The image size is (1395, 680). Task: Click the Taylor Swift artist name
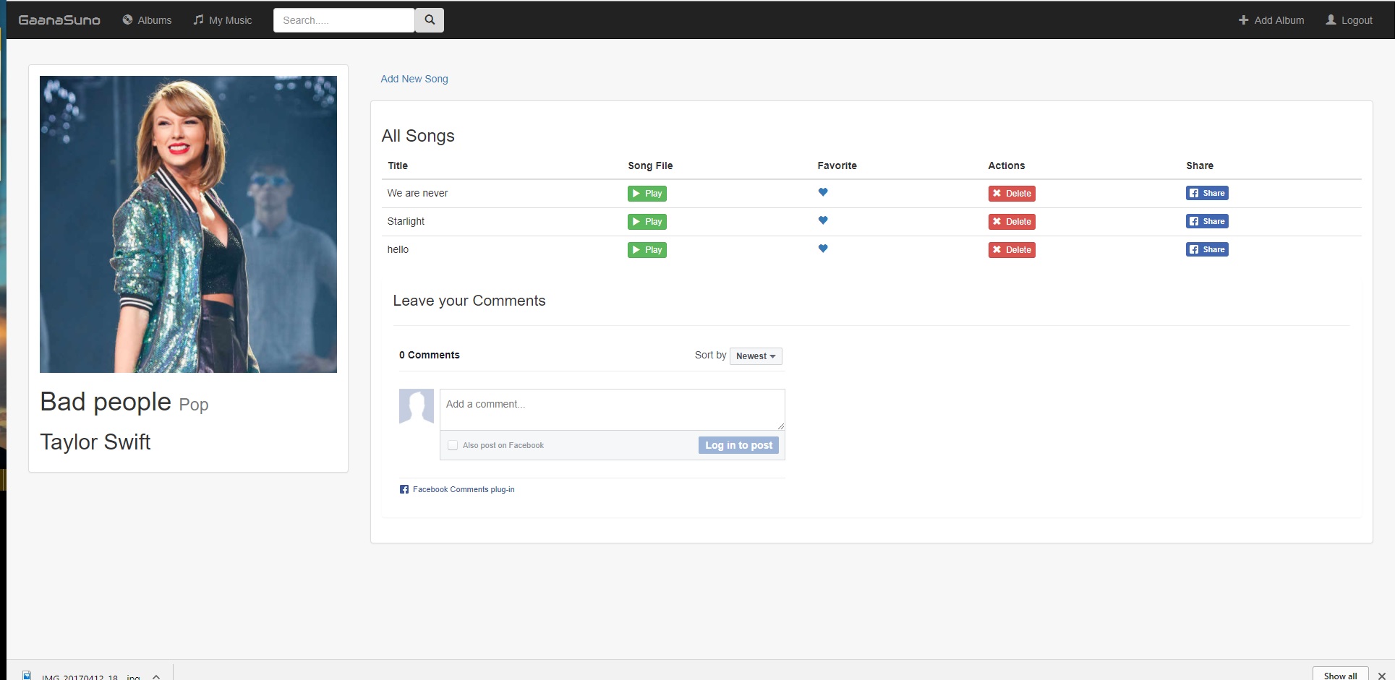[95, 442]
